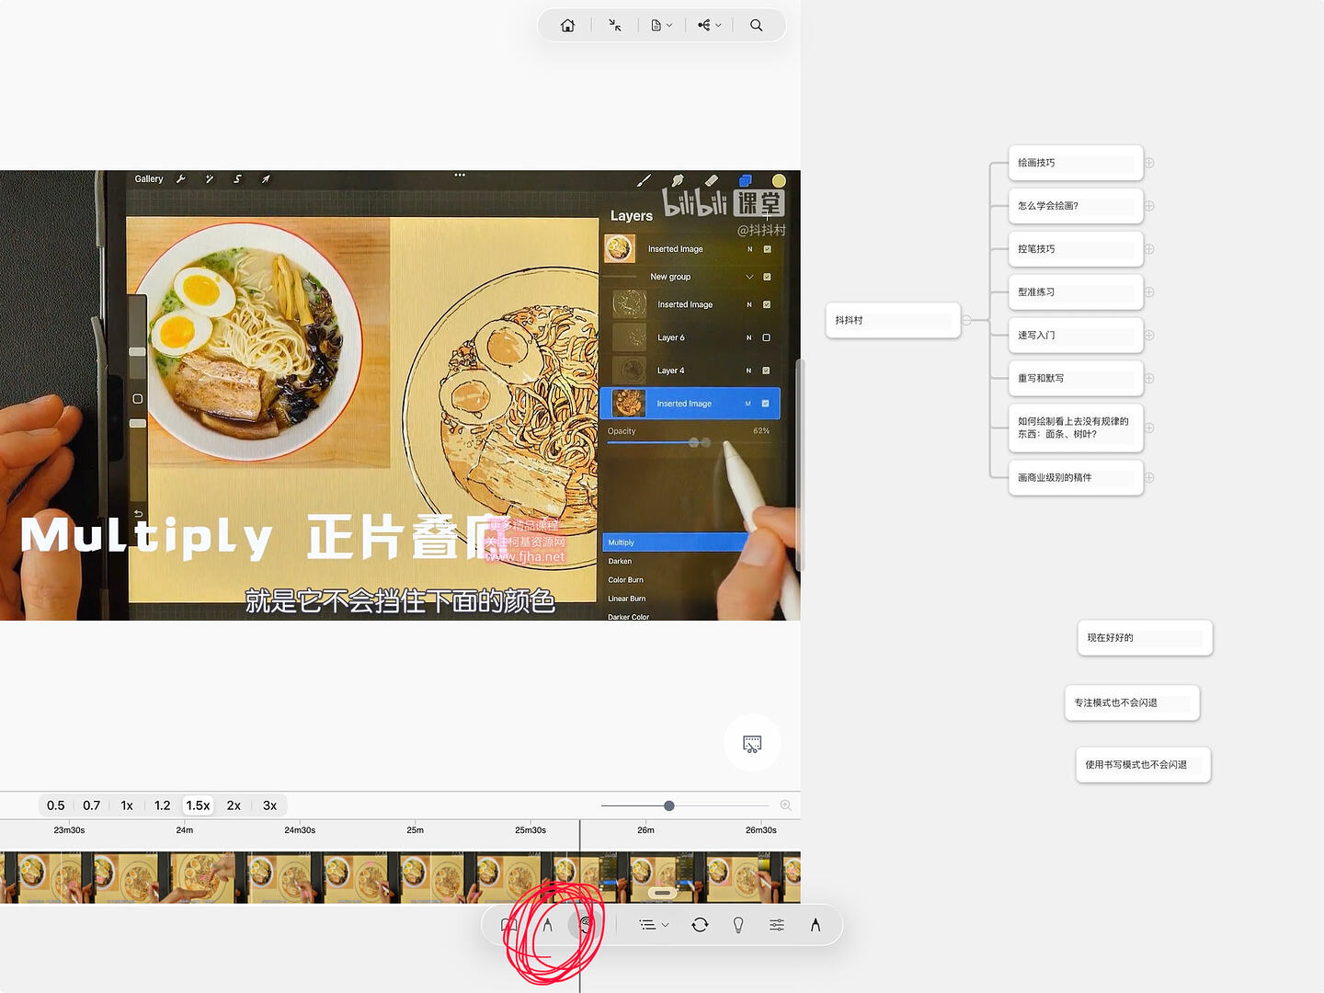The height and width of the screenshot is (993, 1324).
Task: Click the timeline zoom-in magnifier icon
Action: pos(786,805)
